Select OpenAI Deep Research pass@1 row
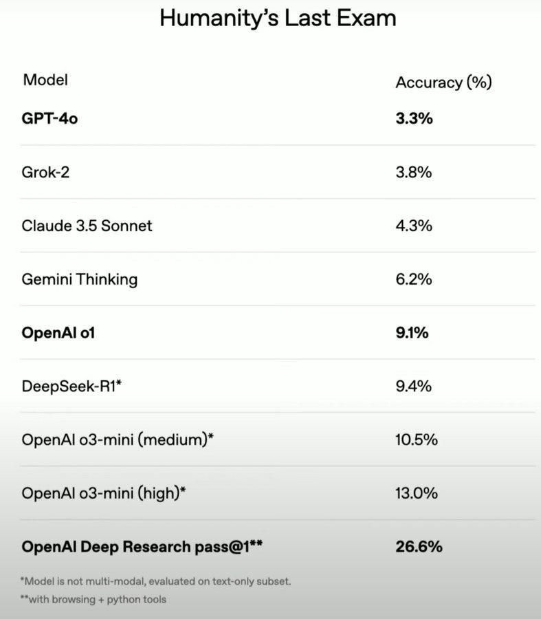The height and width of the screenshot is (619, 541). tap(143, 547)
